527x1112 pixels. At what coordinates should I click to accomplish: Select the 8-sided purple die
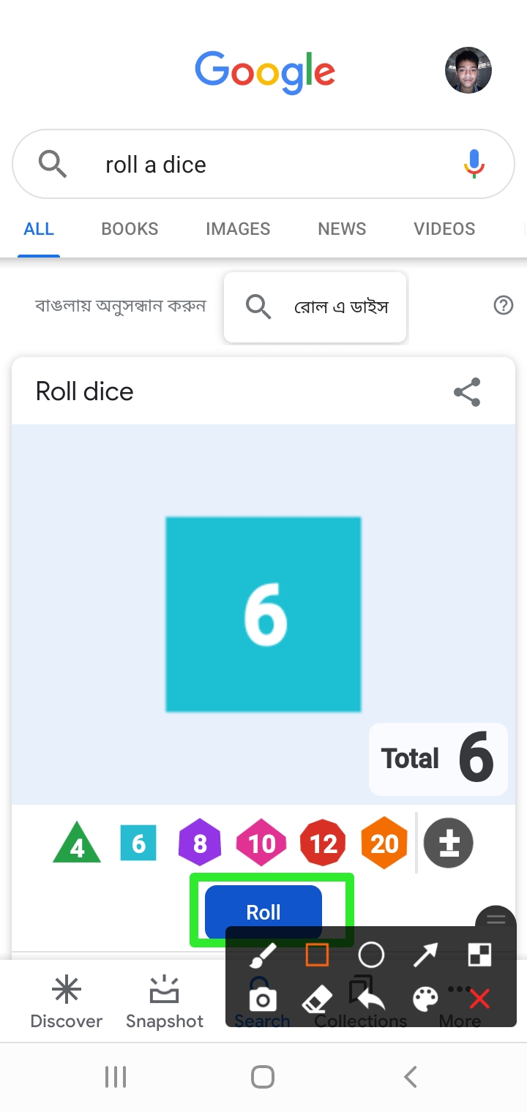point(200,844)
